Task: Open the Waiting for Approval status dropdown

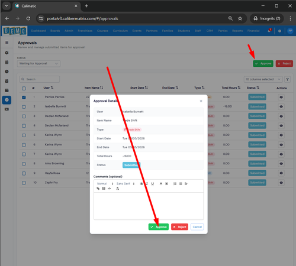Action: coord(38,64)
